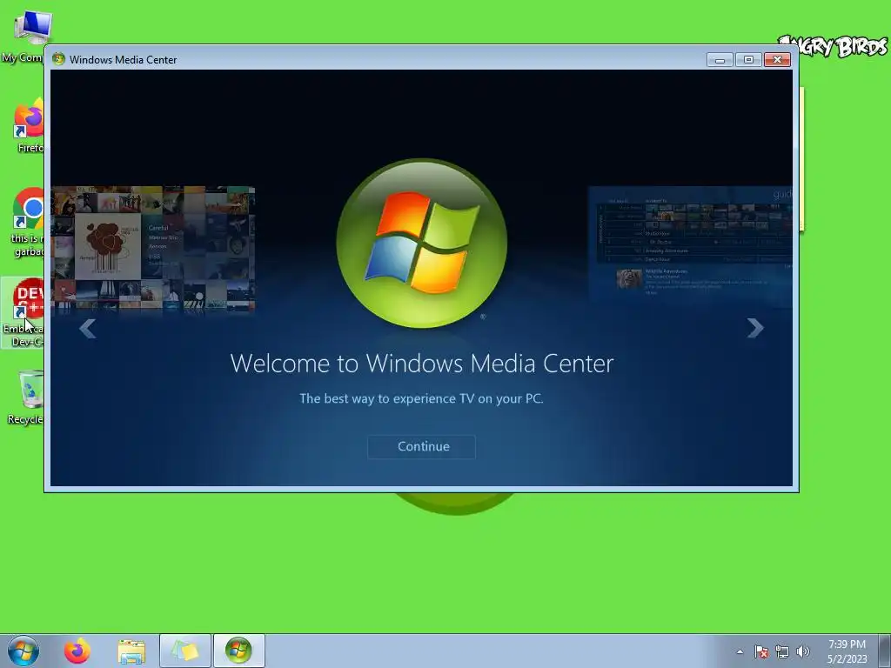Image resolution: width=891 pixels, height=668 pixels.
Task: Maximize the Windows Media Center window
Action: 748,60
